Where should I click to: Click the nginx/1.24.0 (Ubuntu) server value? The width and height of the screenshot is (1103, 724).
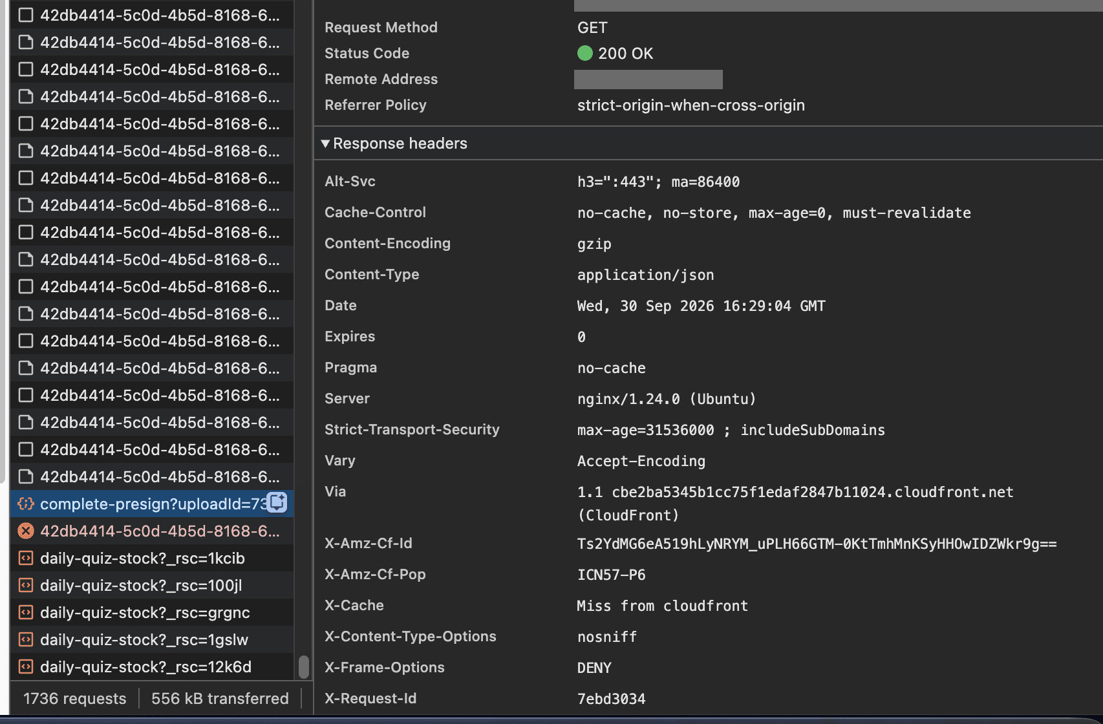[666, 399]
